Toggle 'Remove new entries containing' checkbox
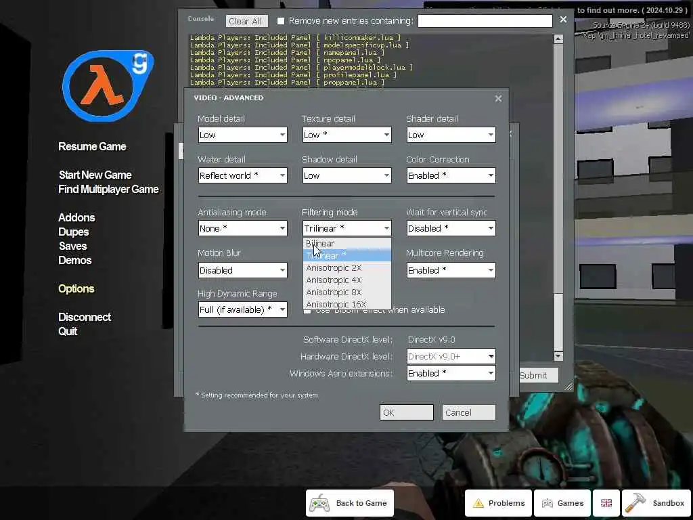The height and width of the screenshot is (520, 693). 281,21
